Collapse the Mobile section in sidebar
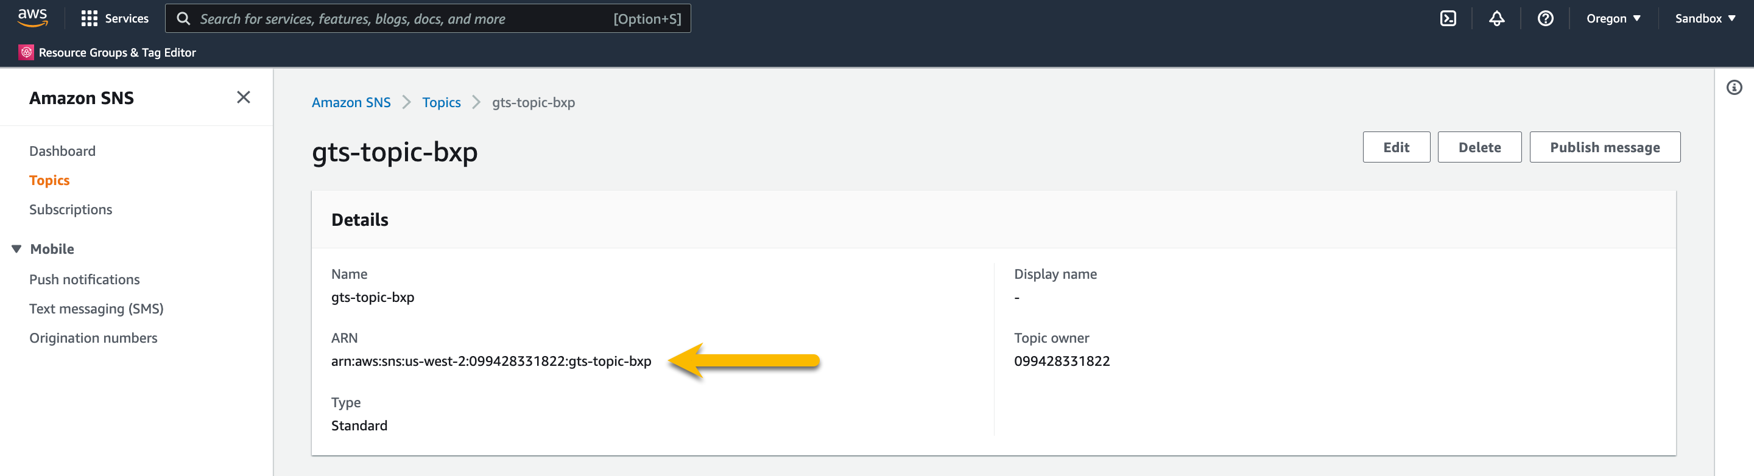The width and height of the screenshot is (1754, 476). pos(16,248)
